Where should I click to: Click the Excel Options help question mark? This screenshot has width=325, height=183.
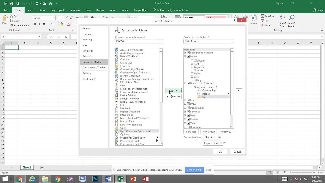234,20
